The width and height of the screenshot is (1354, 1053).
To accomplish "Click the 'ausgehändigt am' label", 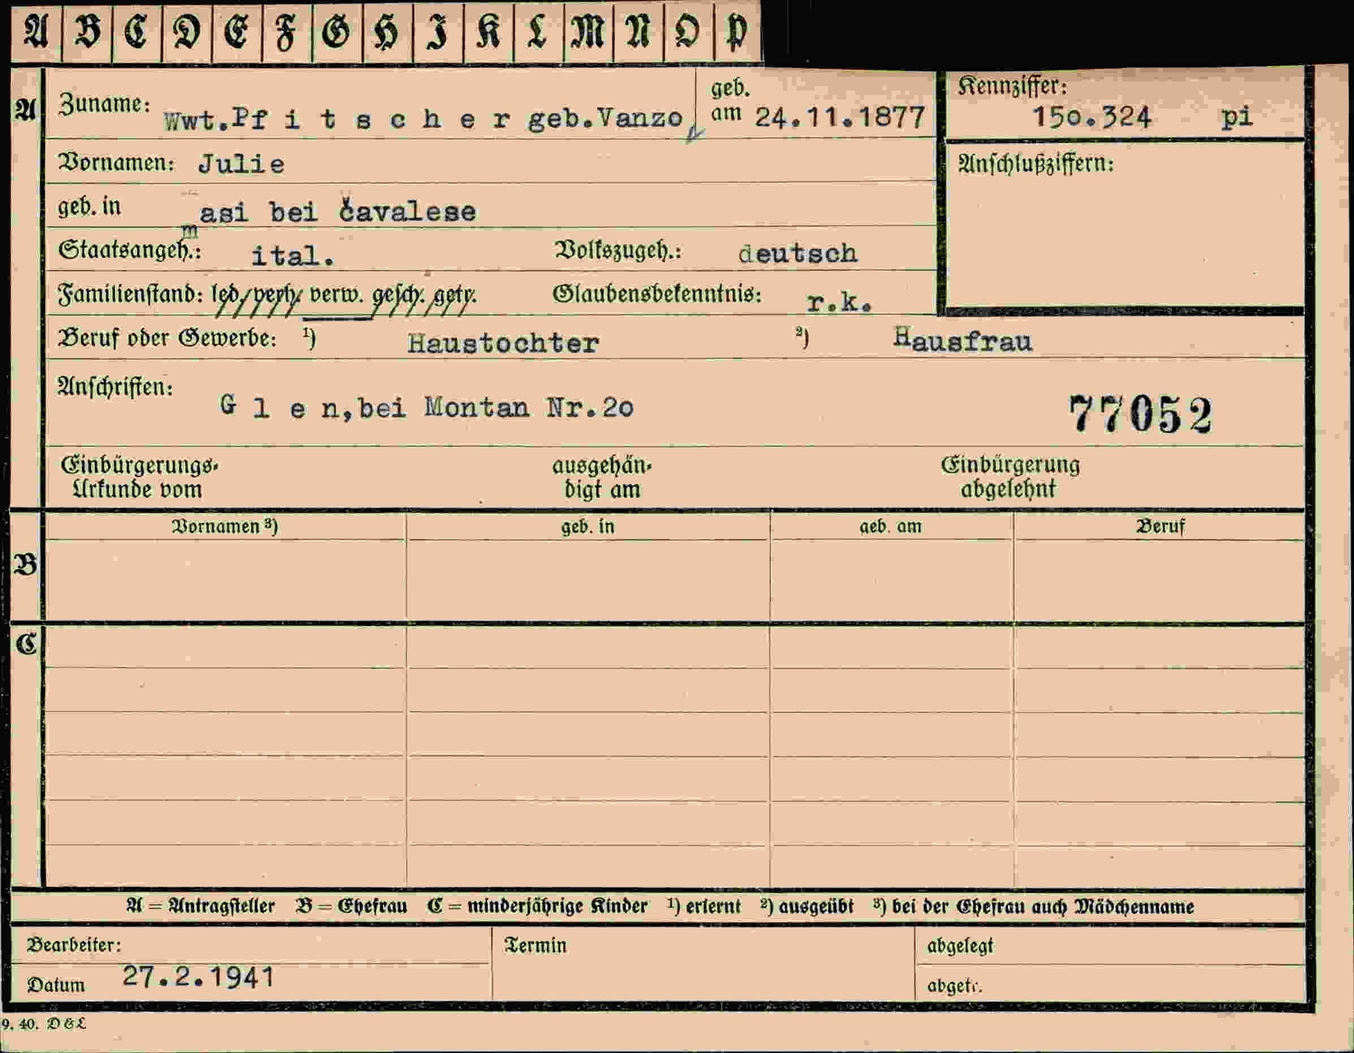I will coord(602,478).
